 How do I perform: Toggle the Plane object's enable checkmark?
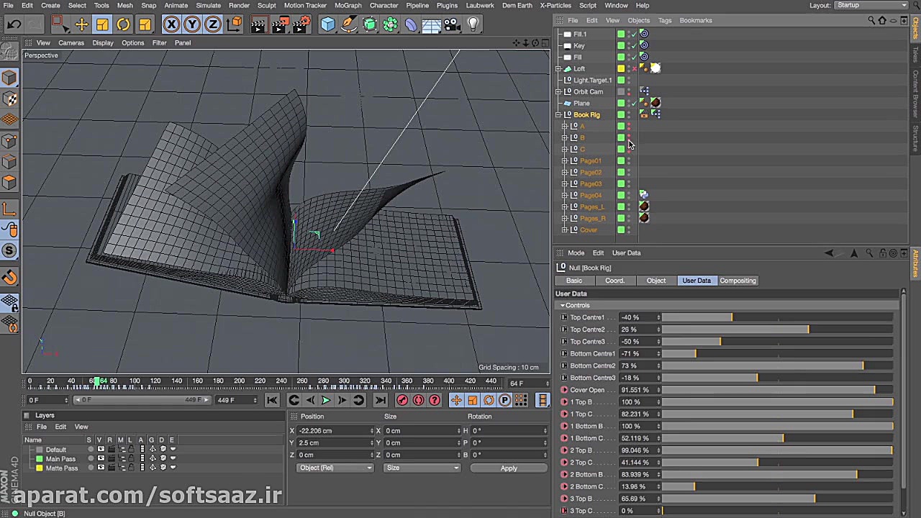(633, 104)
